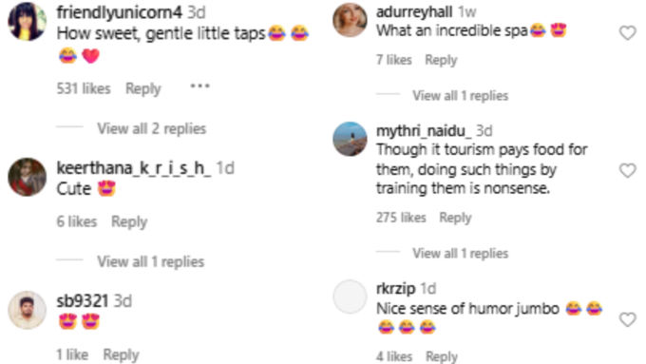Reply to friendlyunicorn4's comment
The image size is (646, 364).
click(142, 88)
